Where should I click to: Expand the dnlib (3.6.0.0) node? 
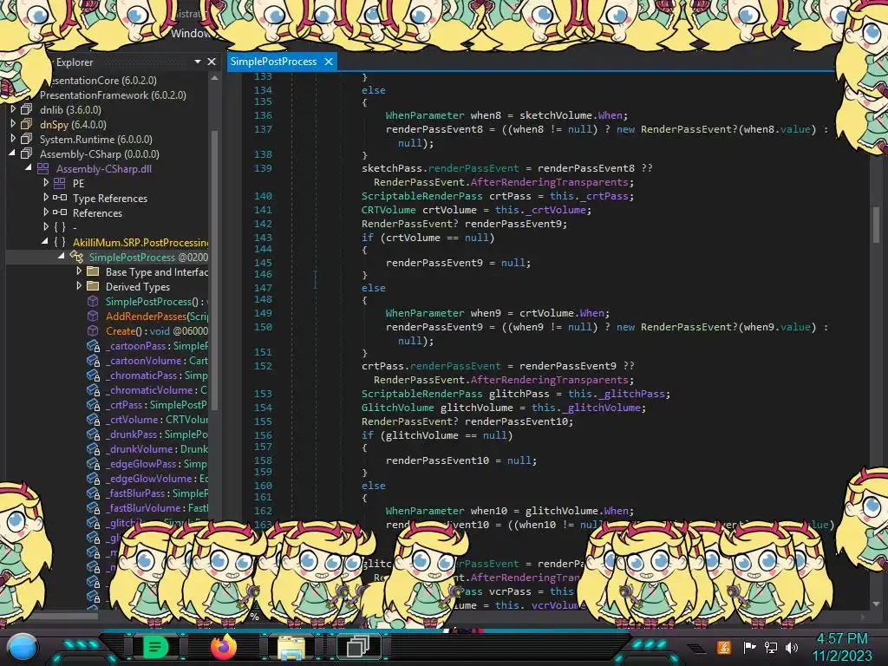pyautogui.click(x=13, y=108)
